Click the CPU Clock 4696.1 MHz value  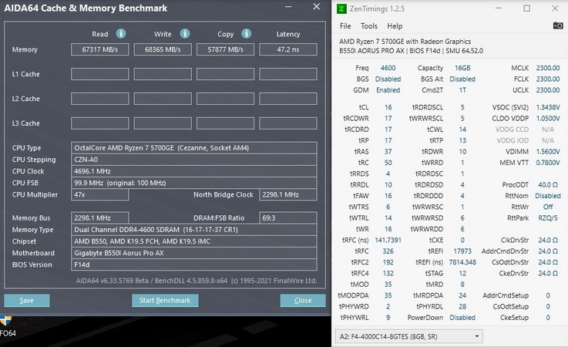click(x=193, y=171)
